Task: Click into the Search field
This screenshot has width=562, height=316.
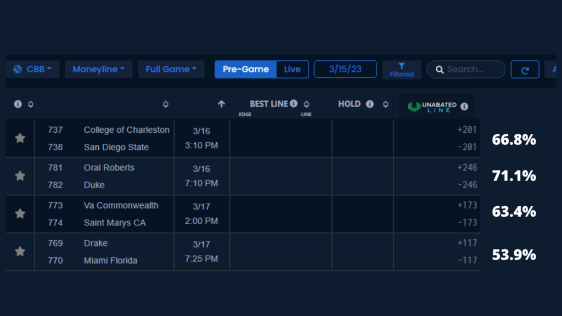Action: 466,70
